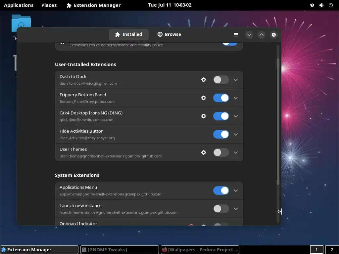This screenshot has height=254, width=339.
Task: Maximize the Extension Manager window
Action: coord(262,34)
